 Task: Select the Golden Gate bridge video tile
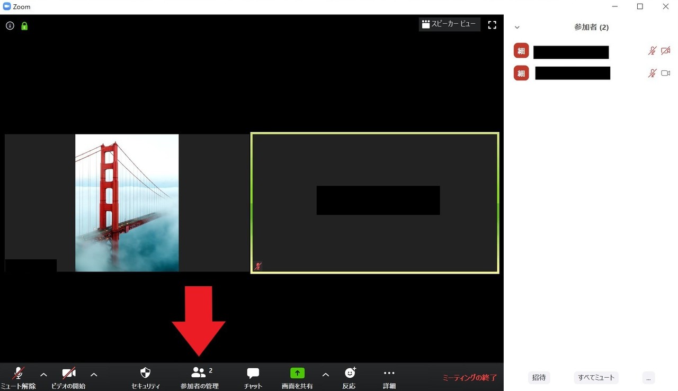[127, 203]
